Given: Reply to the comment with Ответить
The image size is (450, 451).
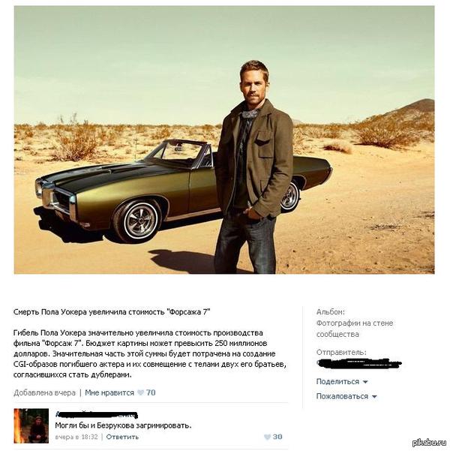Looking at the screenshot, I should [122, 437].
